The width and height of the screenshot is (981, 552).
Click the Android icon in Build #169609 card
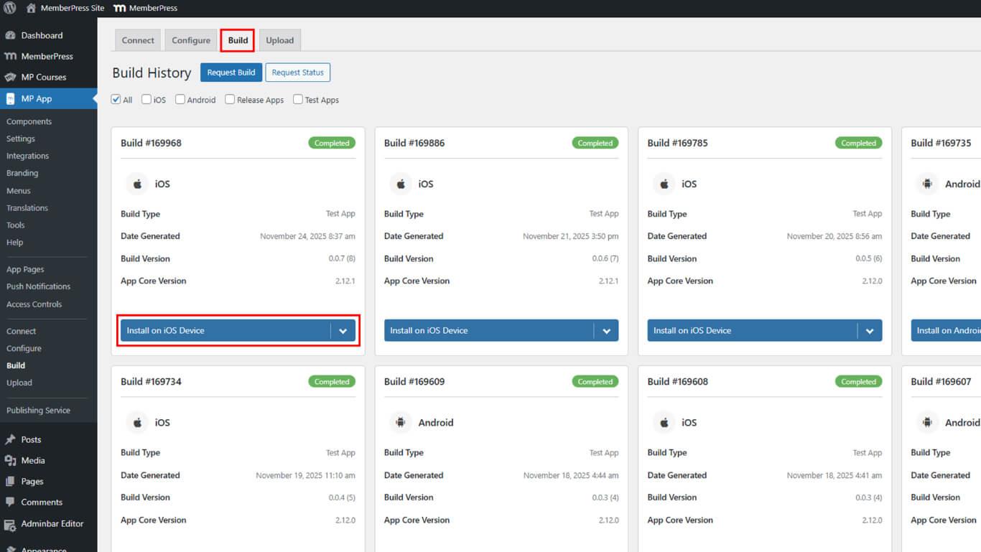coord(401,423)
